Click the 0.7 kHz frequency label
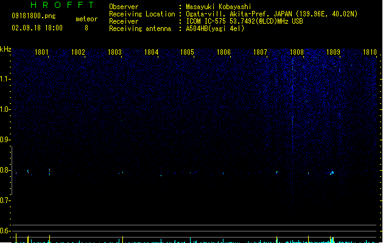The height and width of the screenshot is (243, 383). [x=5, y=200]
